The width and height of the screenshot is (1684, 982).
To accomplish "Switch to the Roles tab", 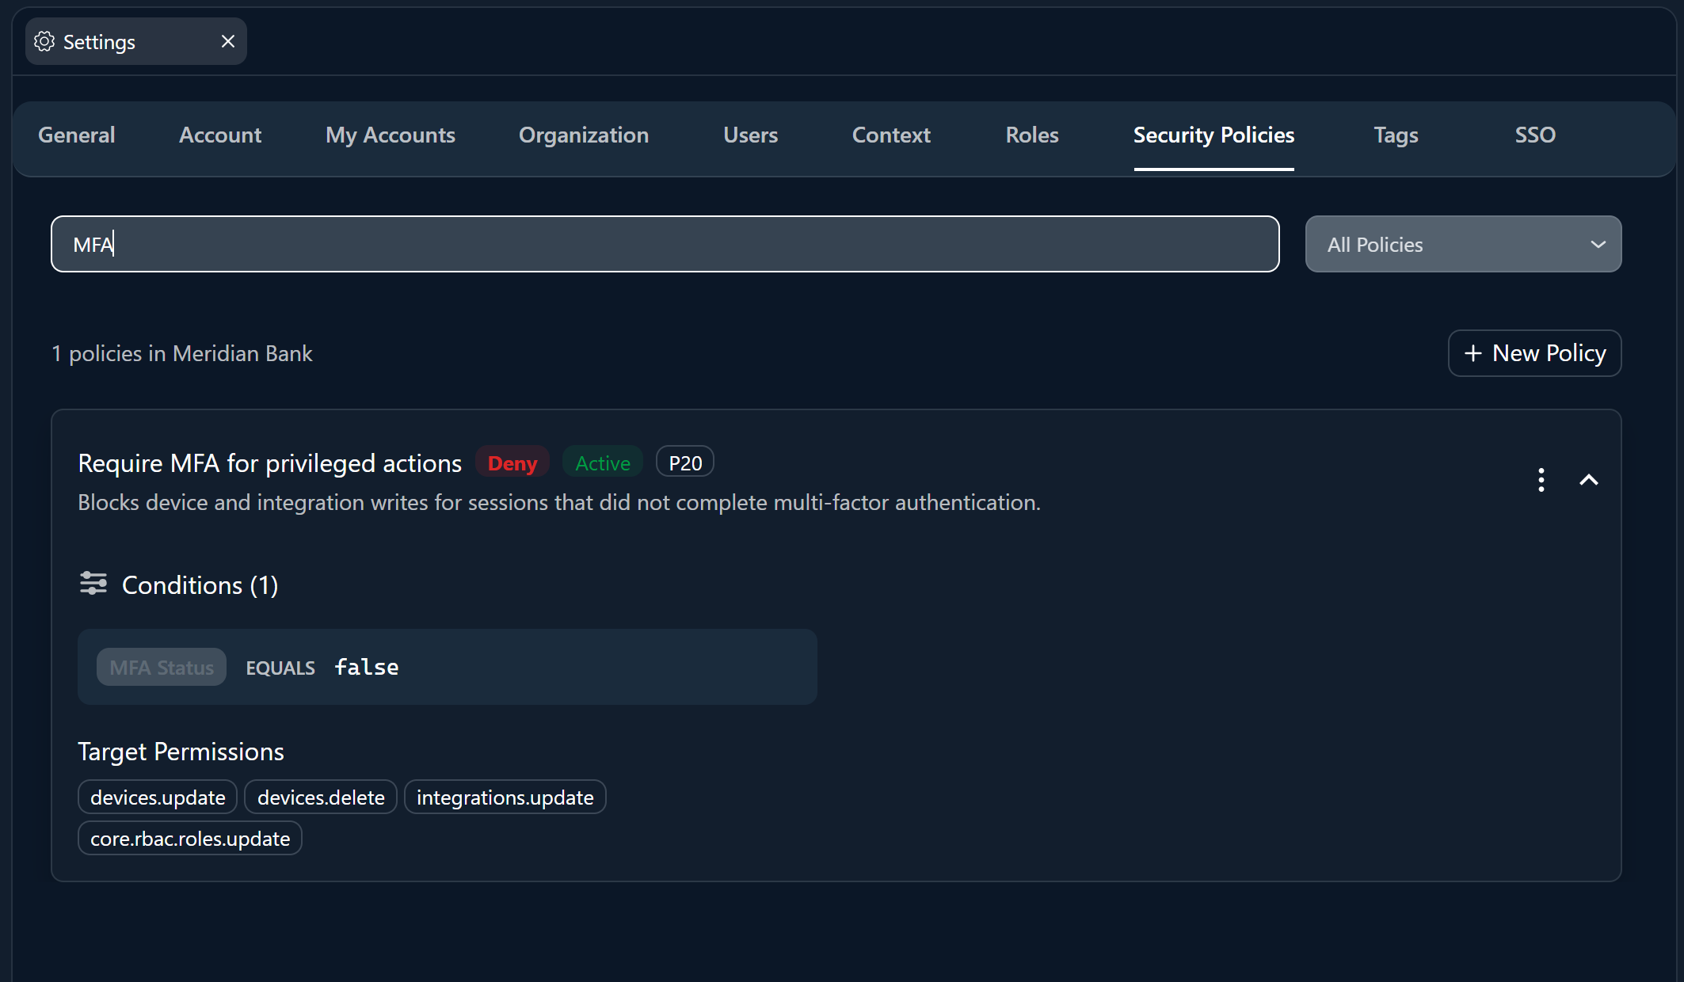I will [x=1032, y=135].
